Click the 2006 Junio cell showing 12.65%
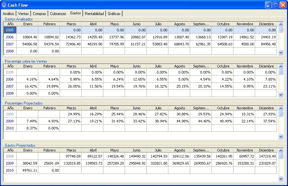The image size is (288, 186). click(x=136, y=79)
